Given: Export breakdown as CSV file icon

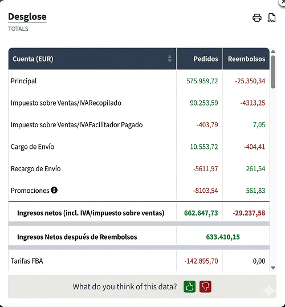Looking at the screenshot, I should coord(271,18).
